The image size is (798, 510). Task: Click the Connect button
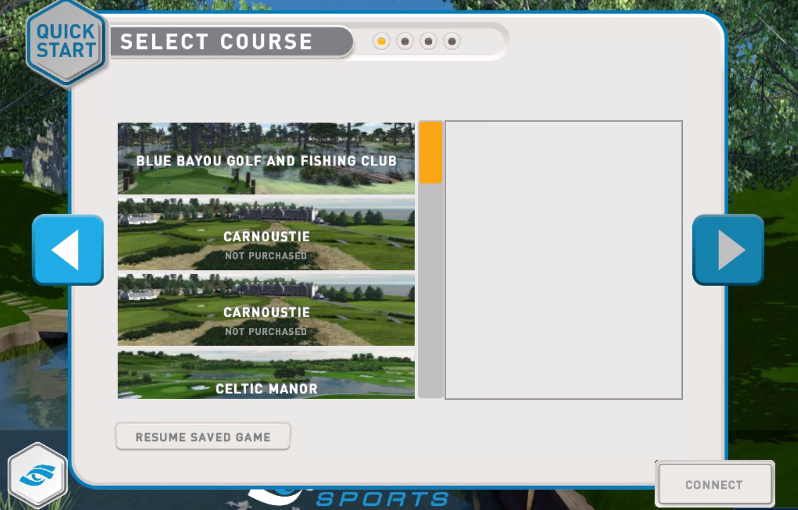pos(714,485)
